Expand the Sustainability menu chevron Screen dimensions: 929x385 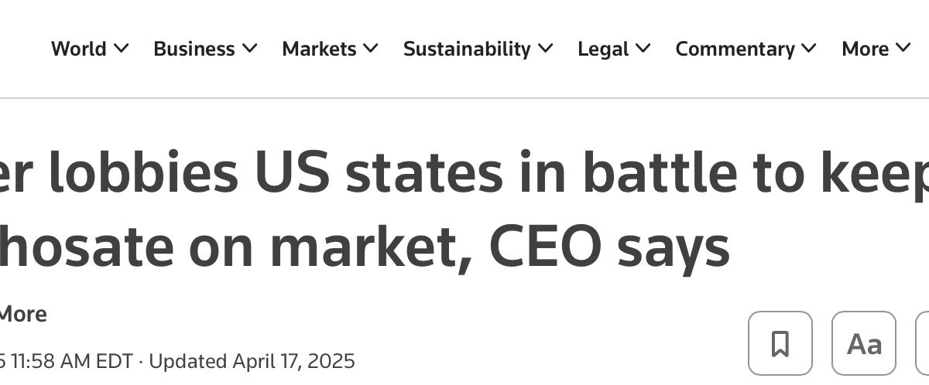pos(546,49)
